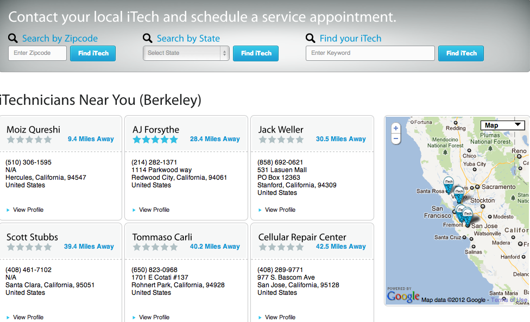
Task: Click the Google logo on the map
Action: tap(403, 296)
